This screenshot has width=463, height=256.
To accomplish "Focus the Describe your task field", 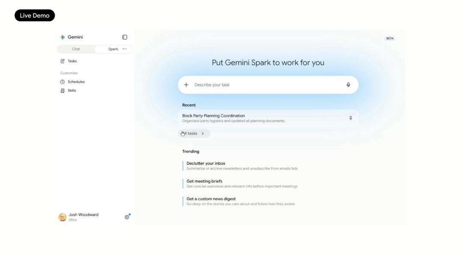I will click(268, 85).
